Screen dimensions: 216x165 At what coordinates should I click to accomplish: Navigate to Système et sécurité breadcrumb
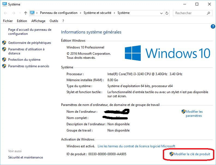click(97, 13)
